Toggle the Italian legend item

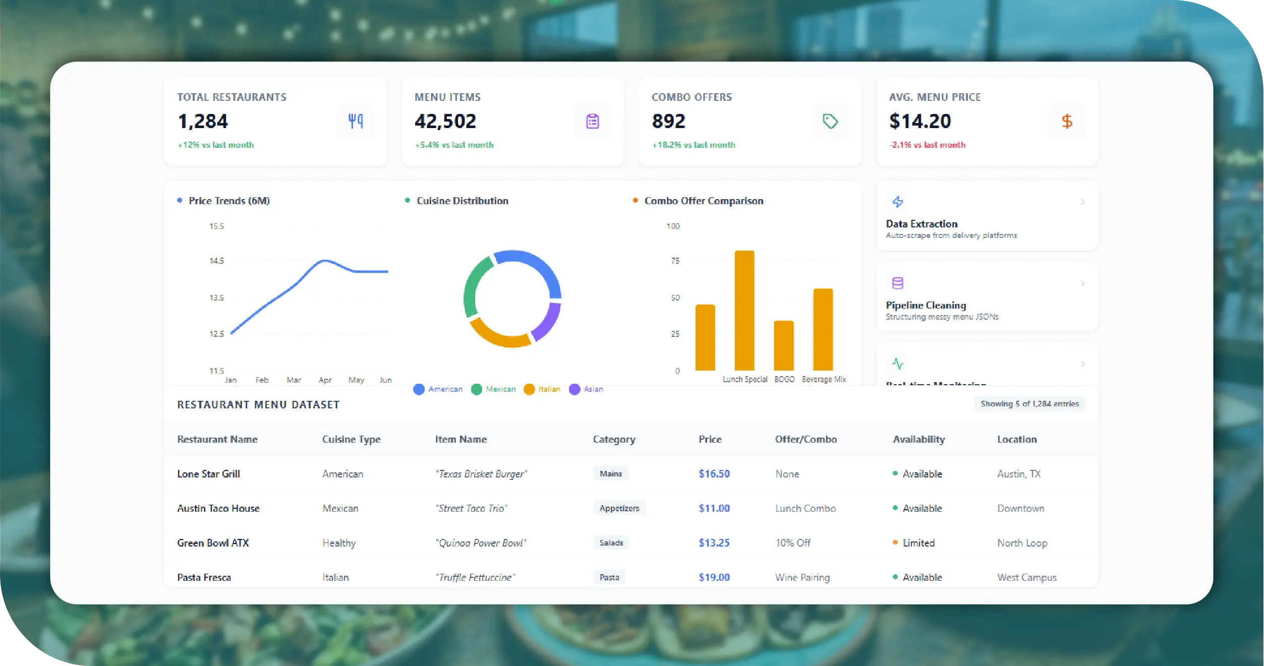pos(542,389)
